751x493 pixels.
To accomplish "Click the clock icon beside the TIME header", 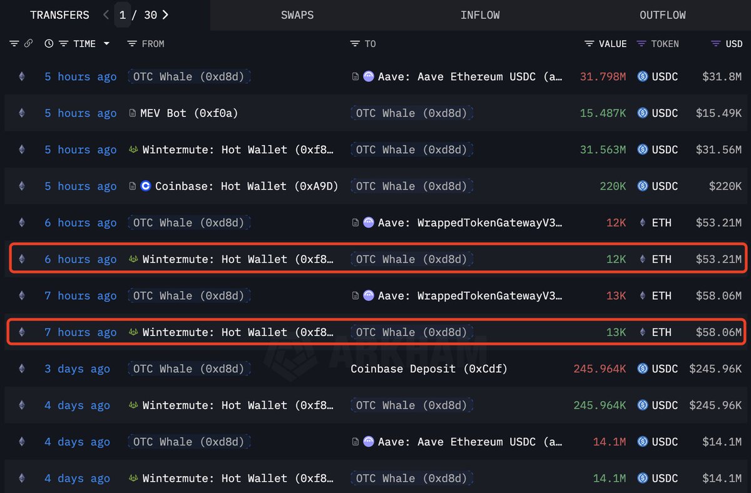I will 49,44.
